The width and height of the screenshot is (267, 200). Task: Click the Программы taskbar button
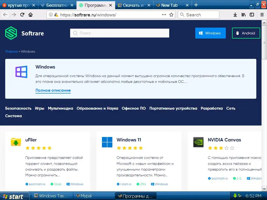136,196
